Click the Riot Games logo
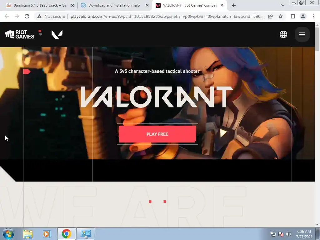Screen dimensions: 320x240 [20, 34]
